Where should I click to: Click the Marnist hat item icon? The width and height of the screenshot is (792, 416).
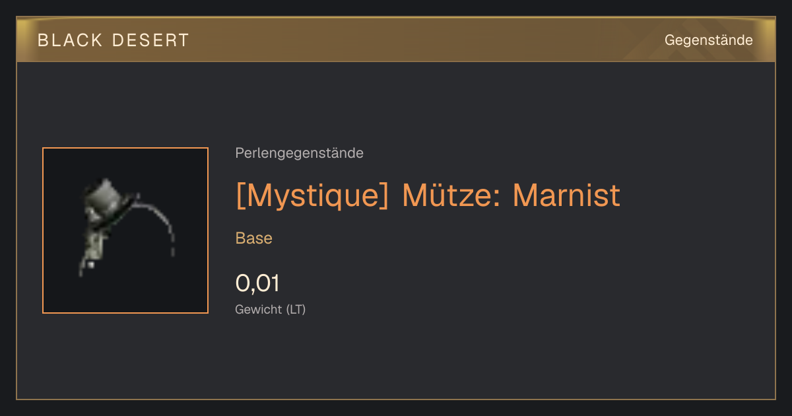click(x=125, y=230)
